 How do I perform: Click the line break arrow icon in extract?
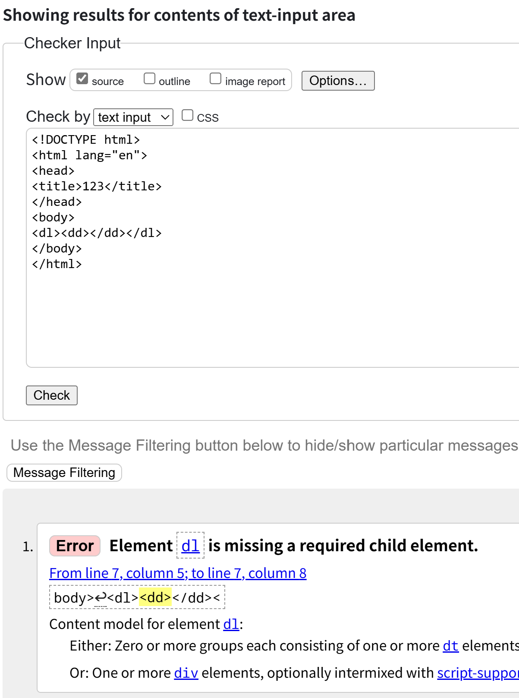pyautogui.click(x=101, y=598)
